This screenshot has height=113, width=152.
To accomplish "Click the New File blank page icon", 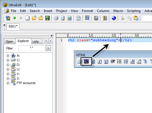I will (x=28, y=18).
